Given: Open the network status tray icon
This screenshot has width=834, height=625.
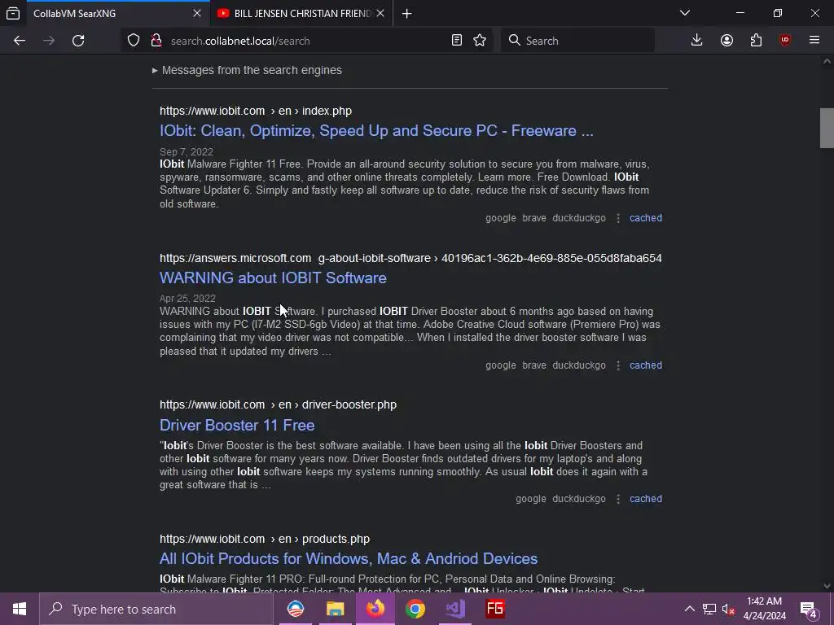Looking at the screenshot, I should (709, 609).
